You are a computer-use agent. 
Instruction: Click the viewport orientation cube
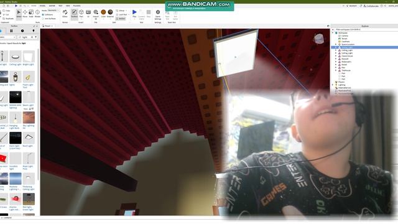tap(318, 39)
